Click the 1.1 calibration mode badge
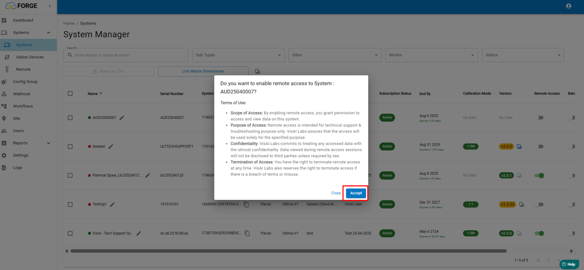 pos(471,205)
